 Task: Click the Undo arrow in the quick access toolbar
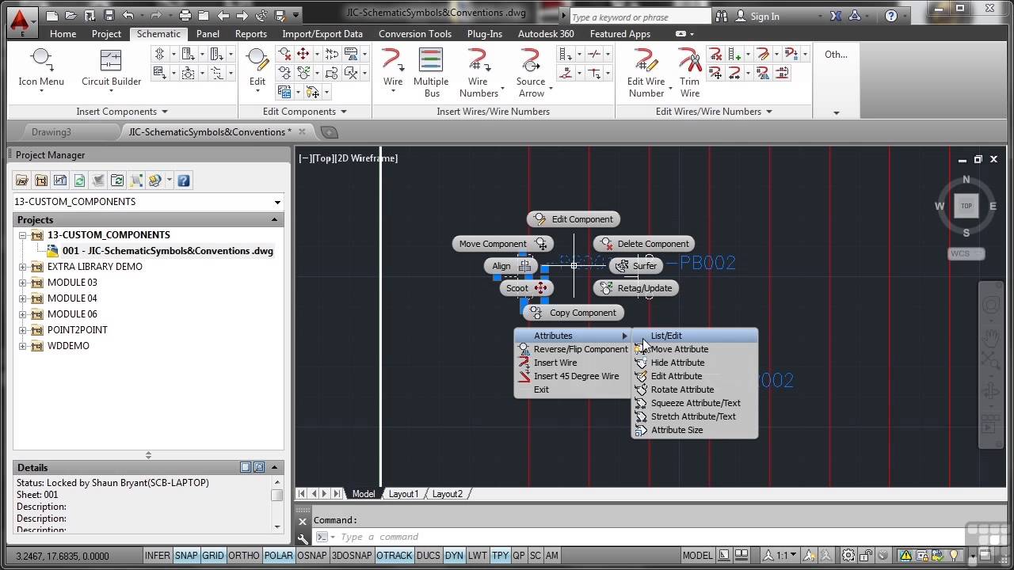[x=128, y=15]
